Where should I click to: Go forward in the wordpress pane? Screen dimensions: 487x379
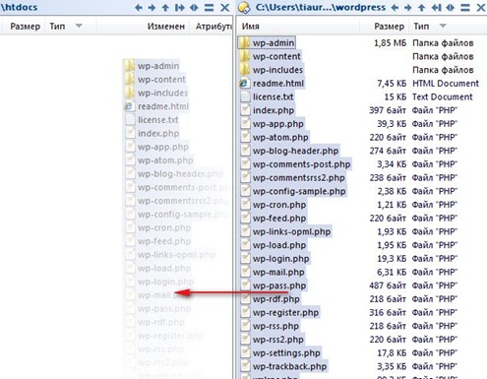407,7
